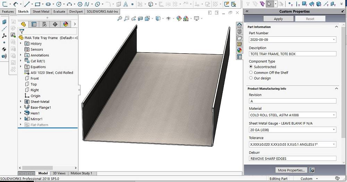Click the Revision input field
Image resolution: width=347 pixels, height=182 pixels.
(x=293, y=101)
